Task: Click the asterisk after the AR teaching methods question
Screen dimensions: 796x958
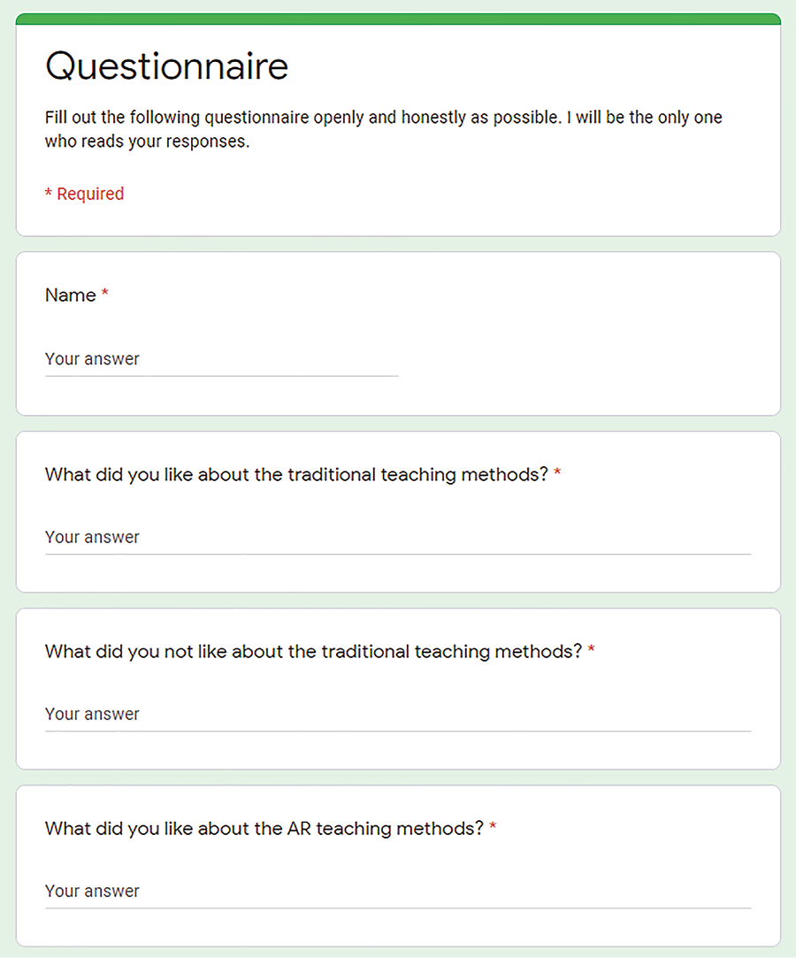Action: pyautogui.click(x=494, y=828)
